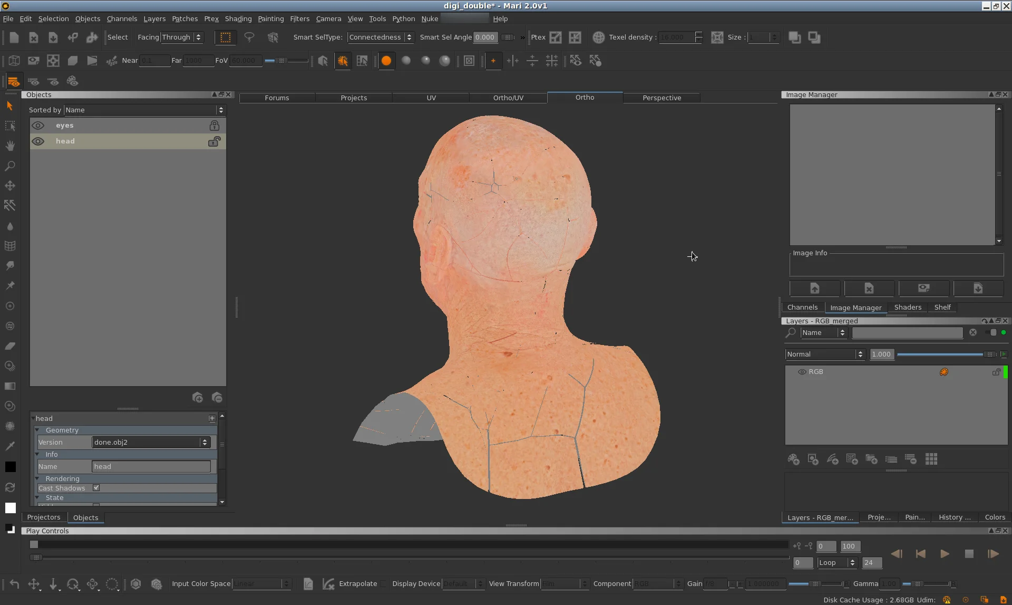Select the Pan hand tool

coord(9,146)
